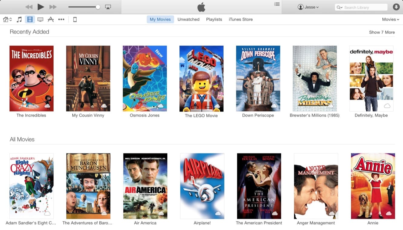Switch to the Playlists tab

click(214, 19)
